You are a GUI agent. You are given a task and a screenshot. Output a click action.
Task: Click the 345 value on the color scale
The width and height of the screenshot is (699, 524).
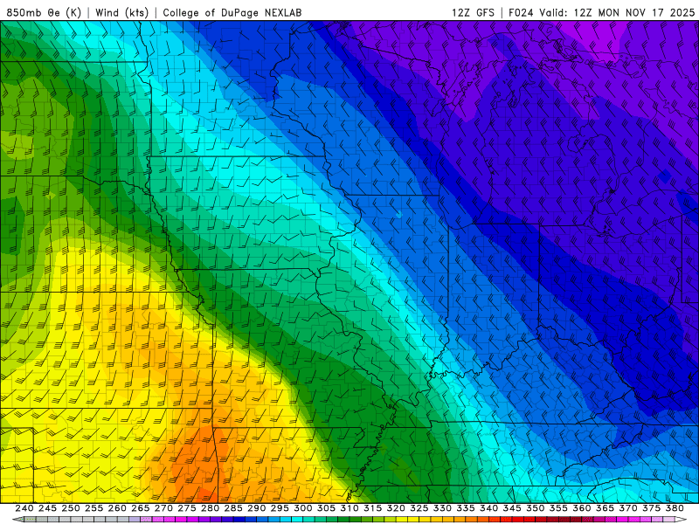pos(512,508)
